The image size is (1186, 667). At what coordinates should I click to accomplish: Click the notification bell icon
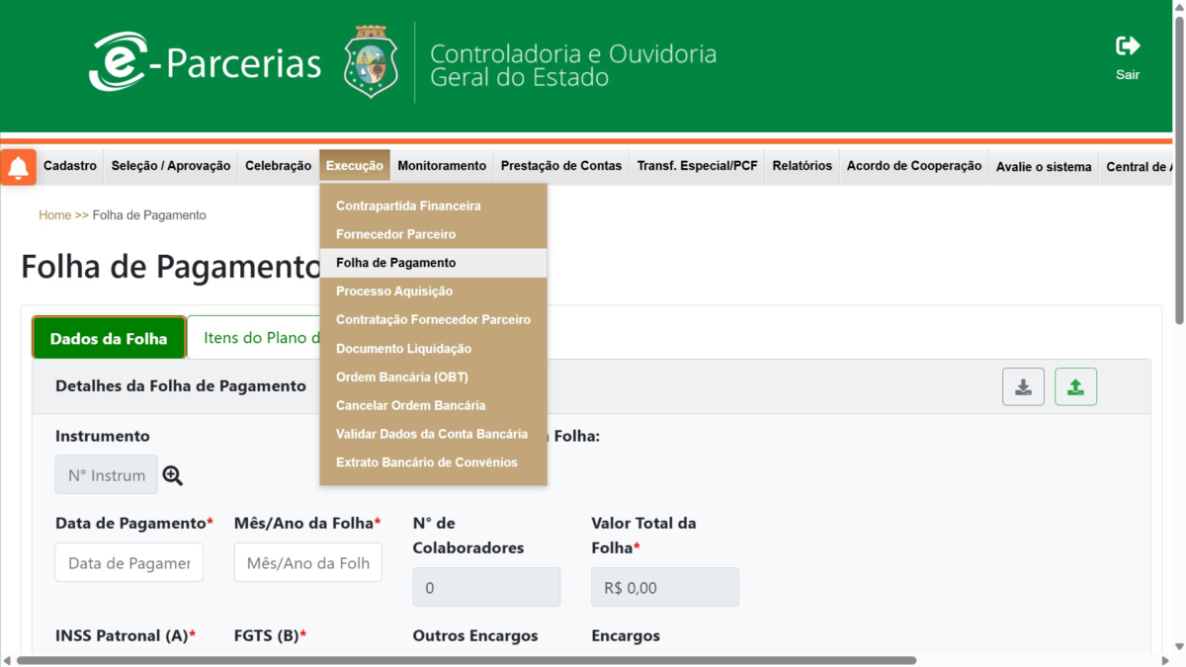point(18,167)
